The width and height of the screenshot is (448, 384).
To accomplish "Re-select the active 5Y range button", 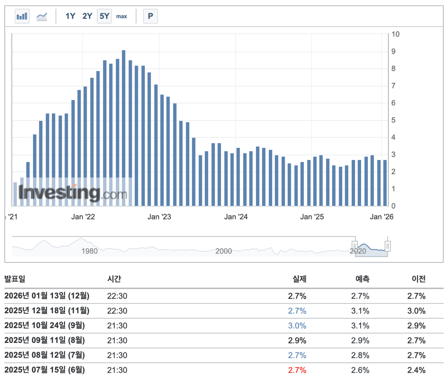I will tap(104, 16).
